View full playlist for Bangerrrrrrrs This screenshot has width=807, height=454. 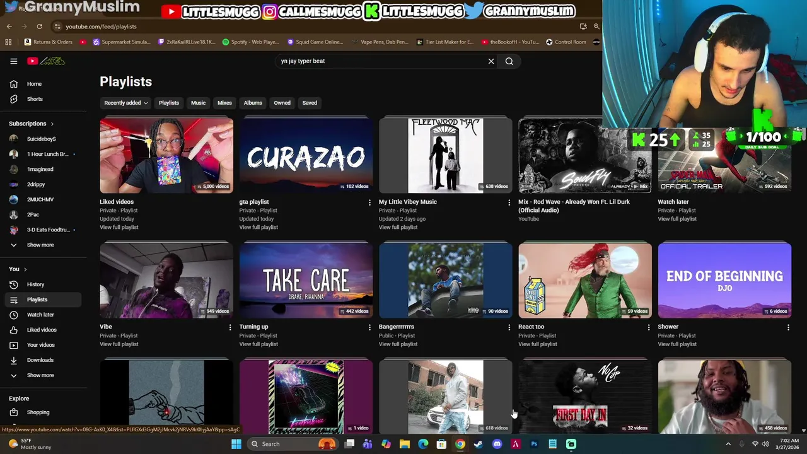click(x=398, y=344)
